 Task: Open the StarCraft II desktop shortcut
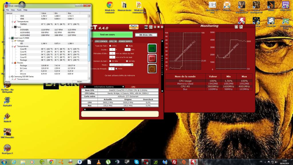click(x=7, y=102)
